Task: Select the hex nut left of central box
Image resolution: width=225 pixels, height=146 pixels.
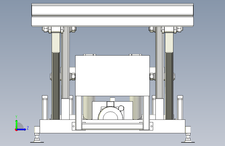Action: [73, 76]
